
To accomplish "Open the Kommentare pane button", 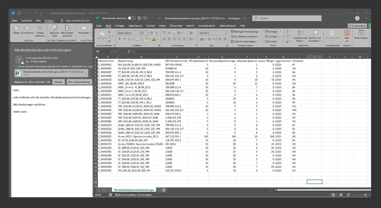I will [357, 26].
